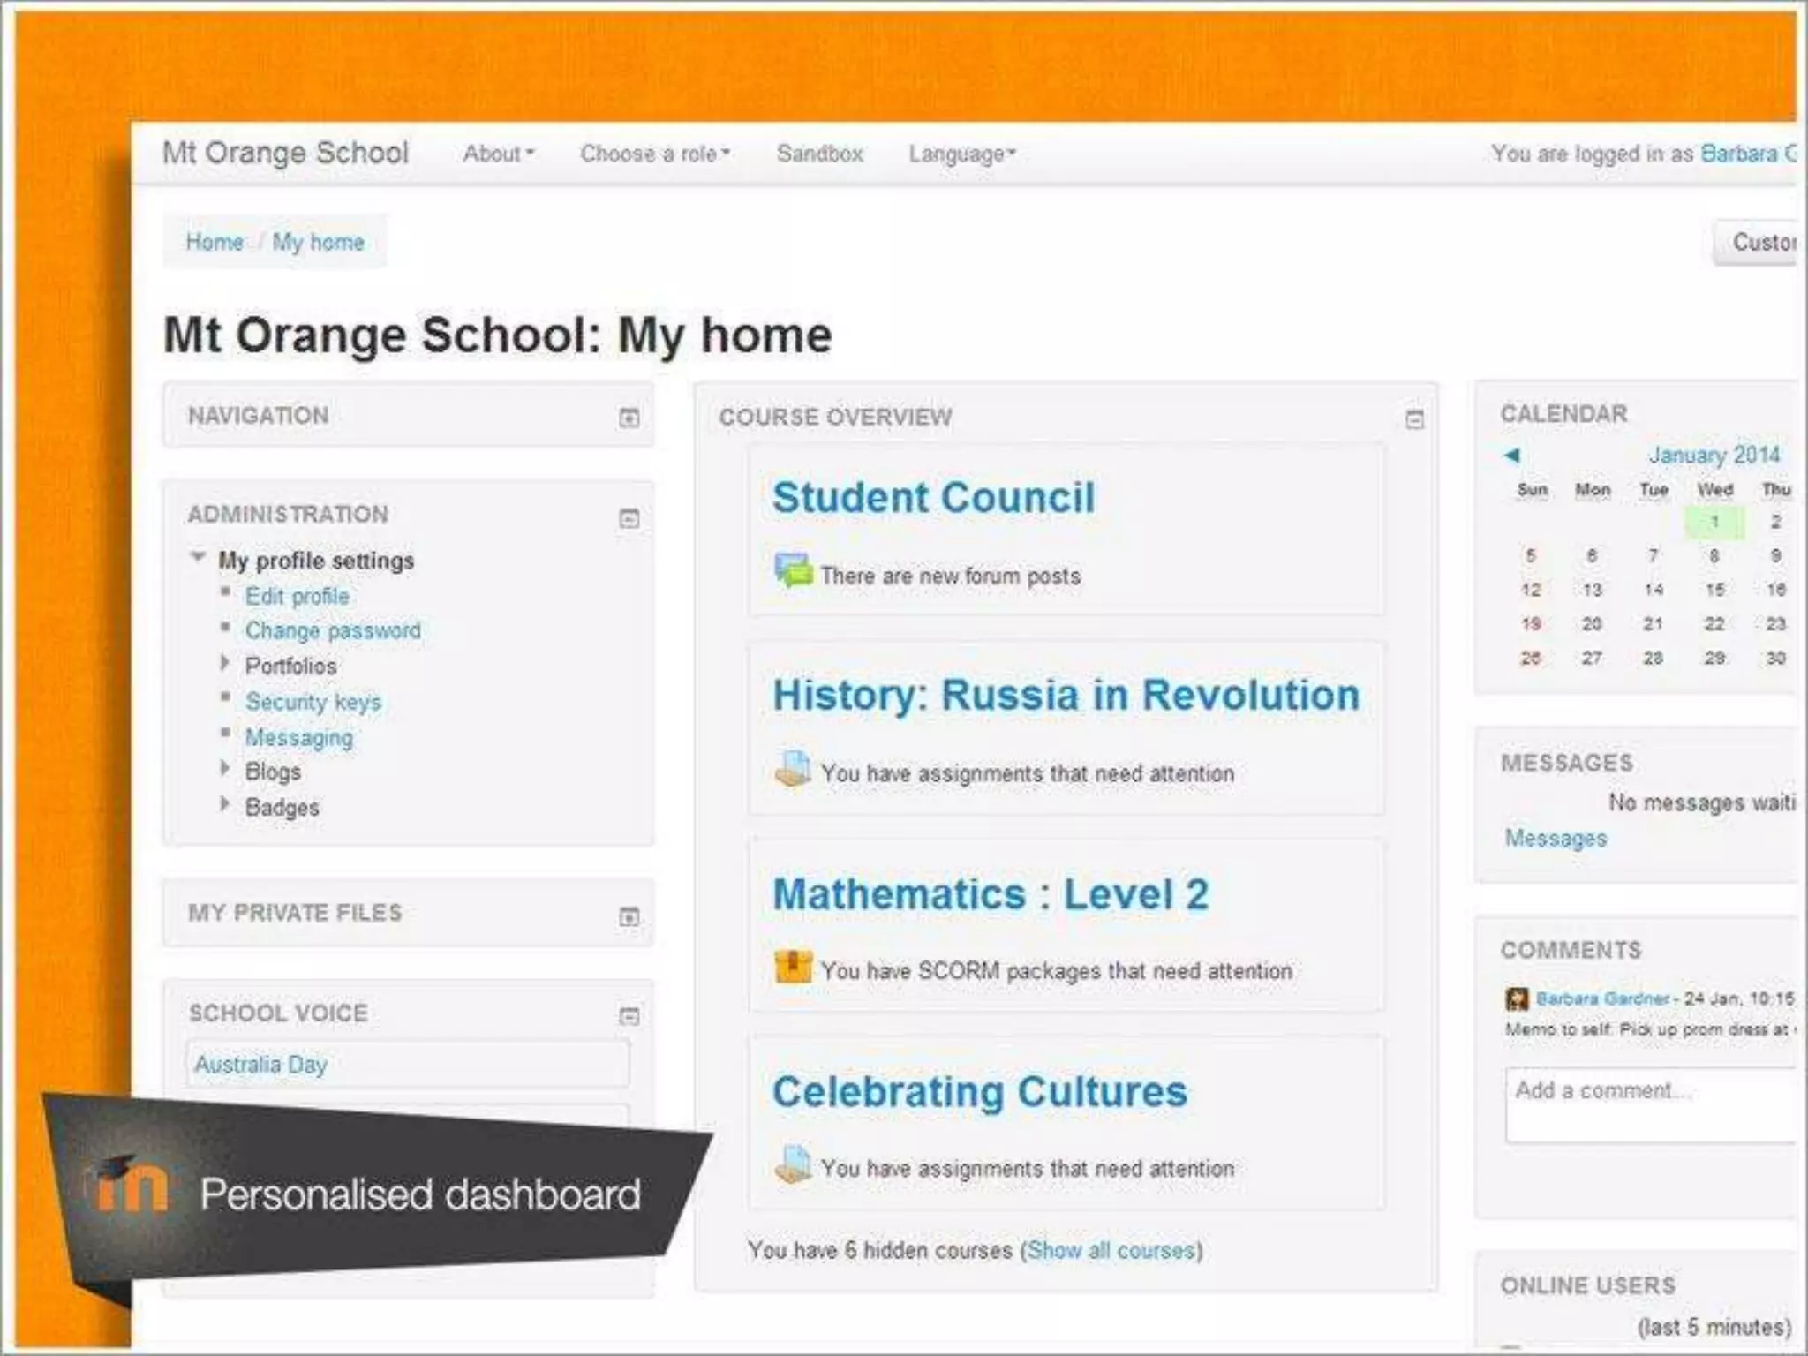Expand the Navigation block
1808x1356 pixels.
(629, 418)
